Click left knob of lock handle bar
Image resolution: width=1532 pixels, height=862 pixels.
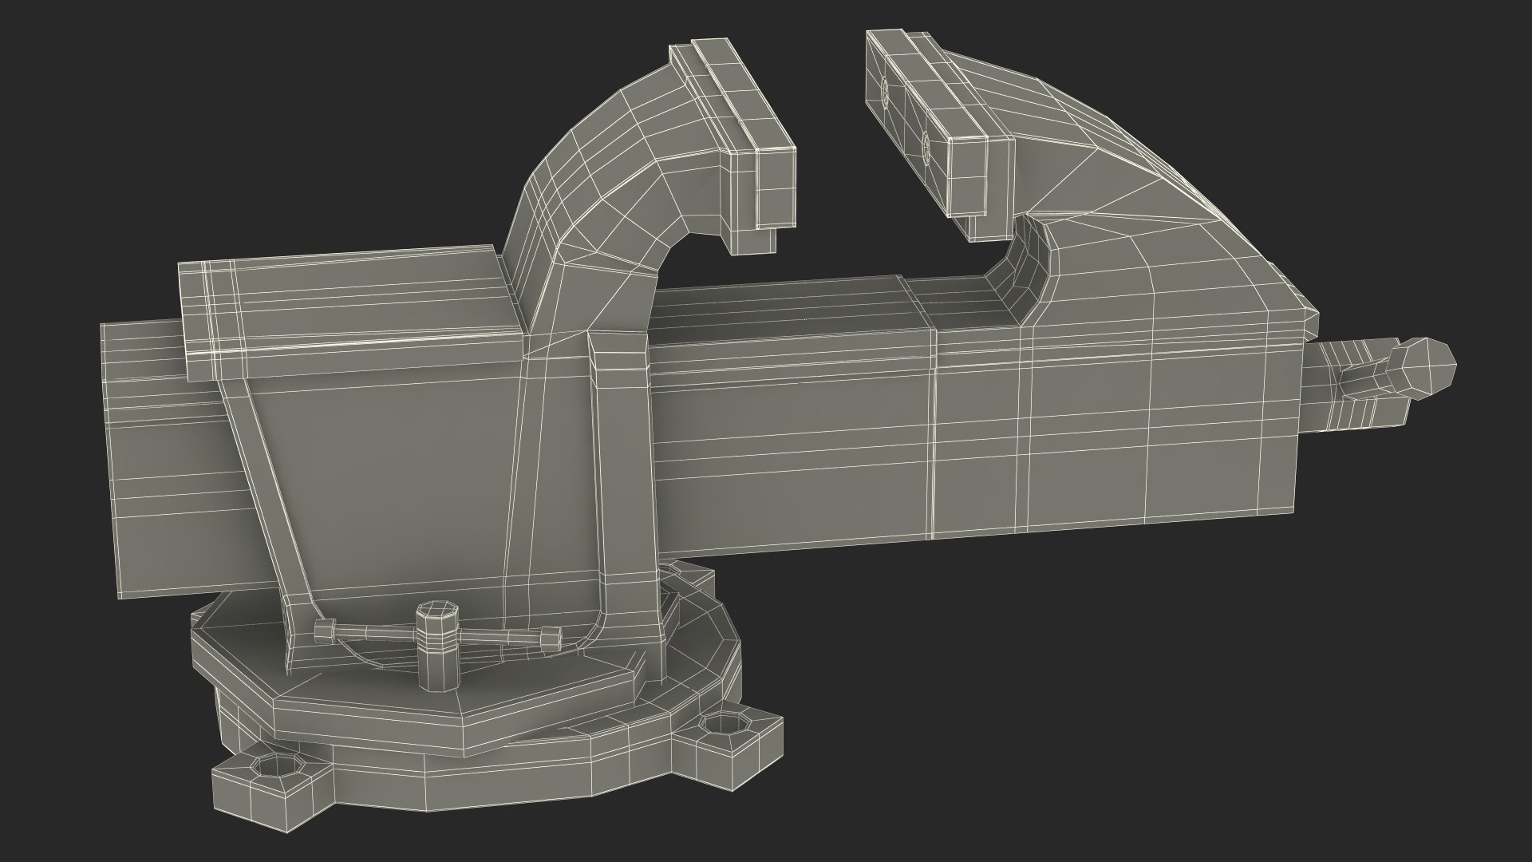pos(324,631)
